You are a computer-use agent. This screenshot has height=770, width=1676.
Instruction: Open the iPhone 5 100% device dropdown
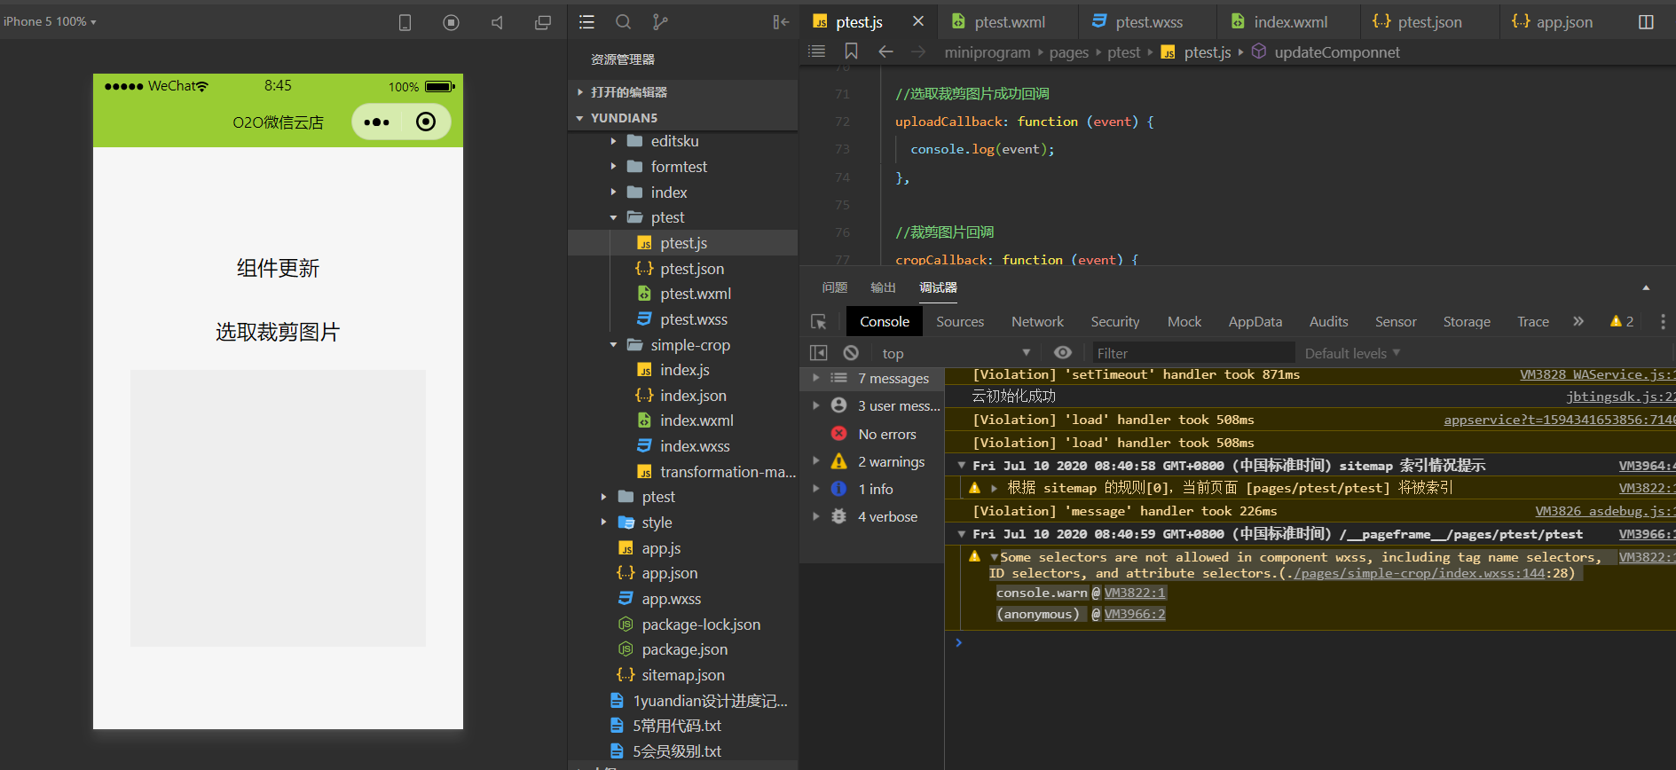click(50, 21)
